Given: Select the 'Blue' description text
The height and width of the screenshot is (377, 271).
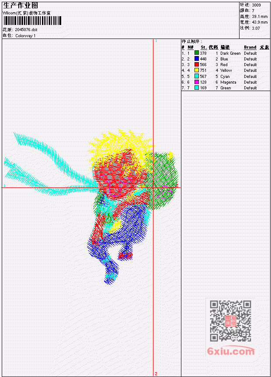Looking at the screenshot, I should tap(224, 59).
